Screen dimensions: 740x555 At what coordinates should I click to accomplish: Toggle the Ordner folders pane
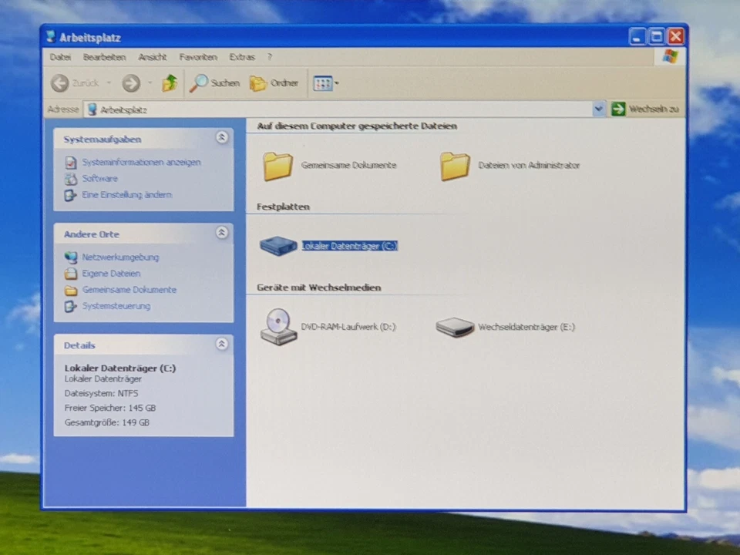pos(274,83)
